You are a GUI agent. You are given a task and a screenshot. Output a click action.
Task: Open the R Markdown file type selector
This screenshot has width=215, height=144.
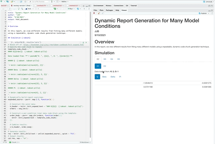85,142
